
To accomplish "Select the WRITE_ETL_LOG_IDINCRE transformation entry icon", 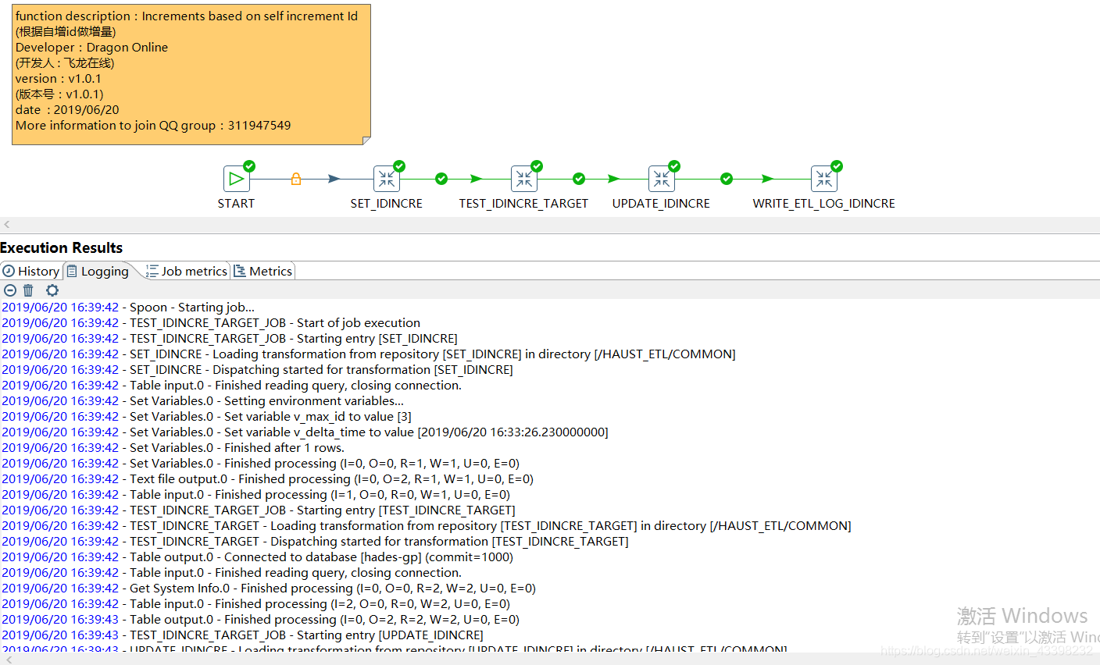I will pos(823,179).
